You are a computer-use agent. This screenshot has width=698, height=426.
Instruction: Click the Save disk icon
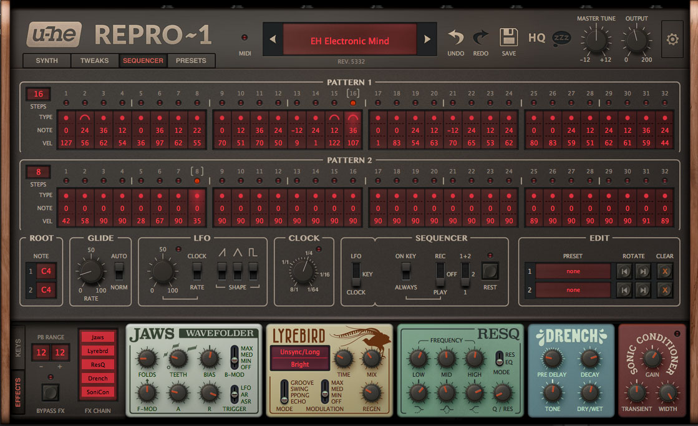(x=508, y=36)
